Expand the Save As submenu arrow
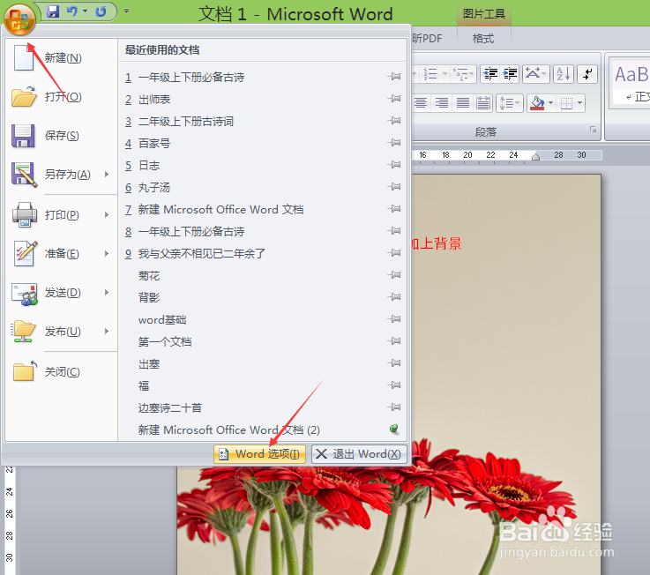 click(x=107, y=174)
